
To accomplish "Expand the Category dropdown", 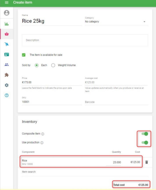I will (116, 22).
